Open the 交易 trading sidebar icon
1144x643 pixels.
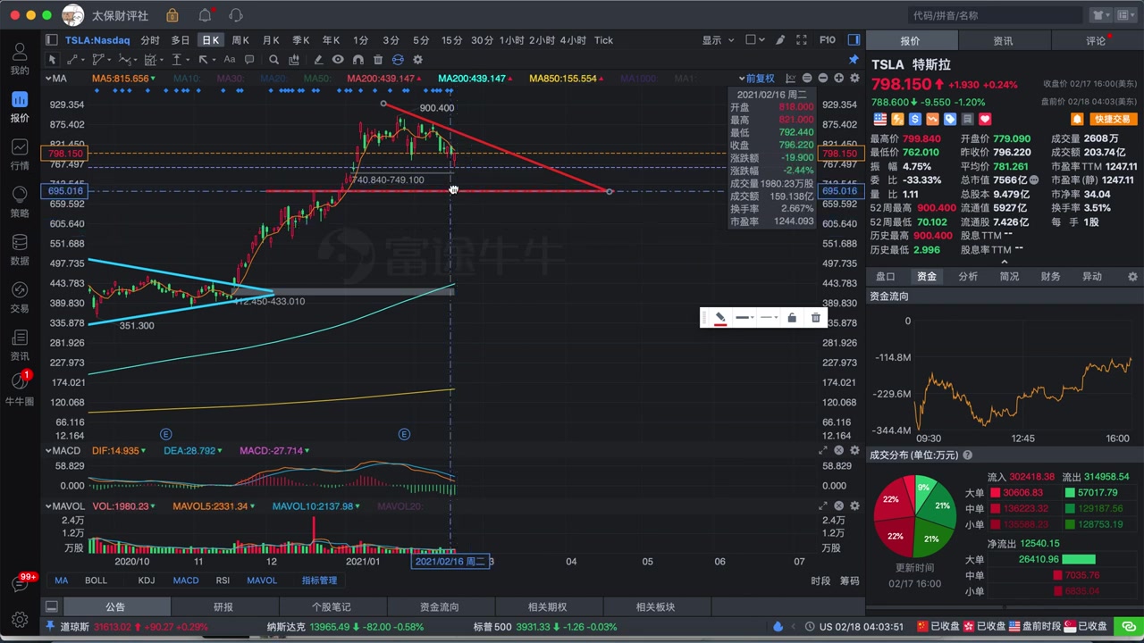[19, 296]
